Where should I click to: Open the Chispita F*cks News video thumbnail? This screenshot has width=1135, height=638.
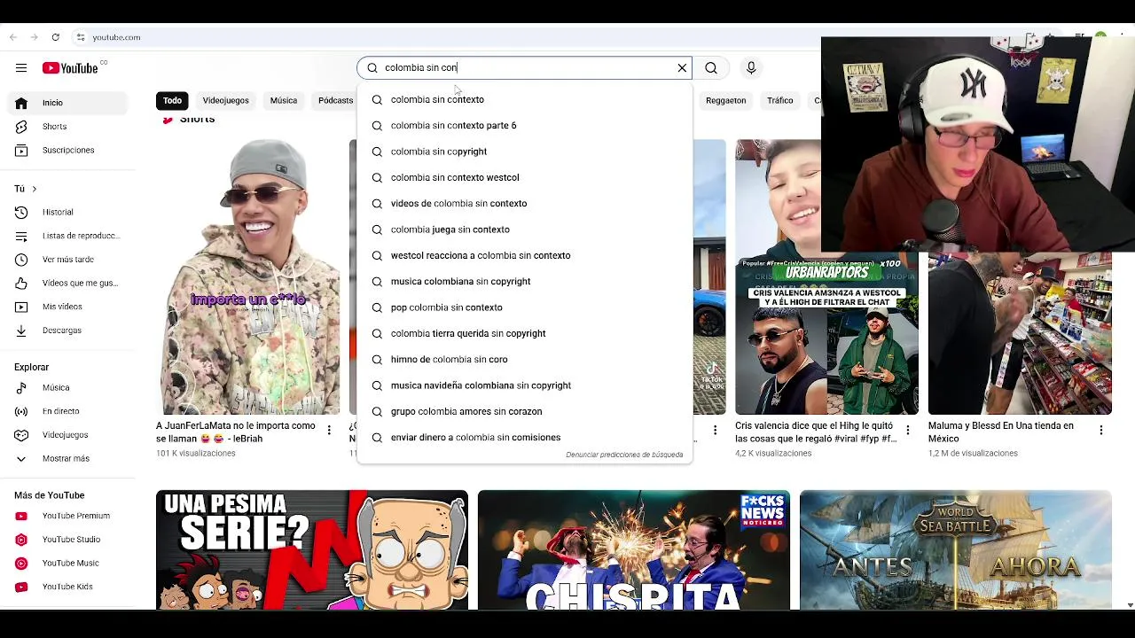(634, 550)
